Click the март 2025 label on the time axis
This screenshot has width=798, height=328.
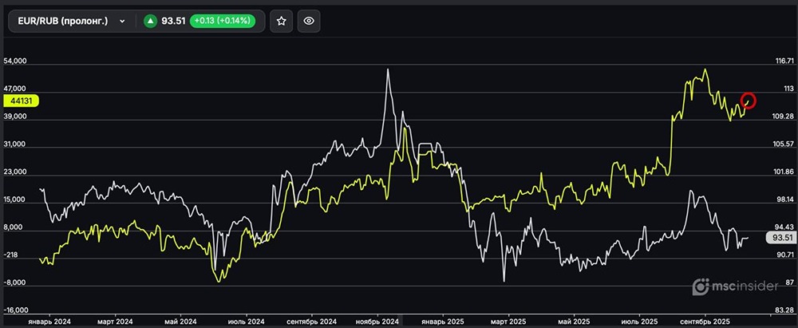[508, 322]
